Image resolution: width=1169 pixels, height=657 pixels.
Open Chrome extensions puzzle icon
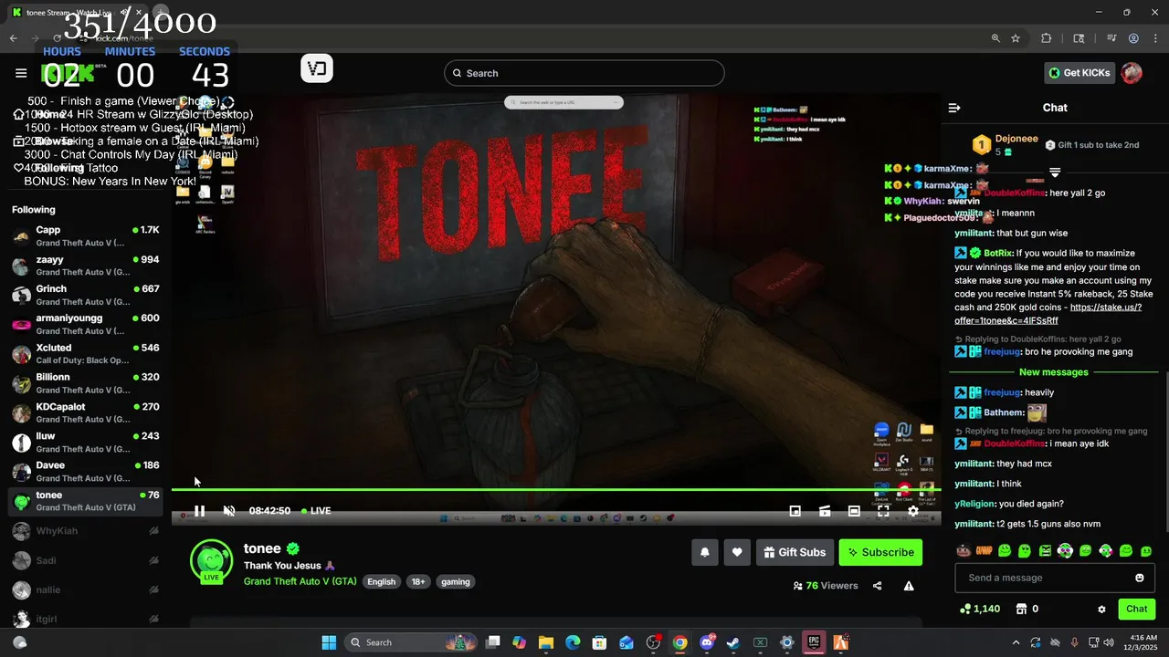point(1047,38)
